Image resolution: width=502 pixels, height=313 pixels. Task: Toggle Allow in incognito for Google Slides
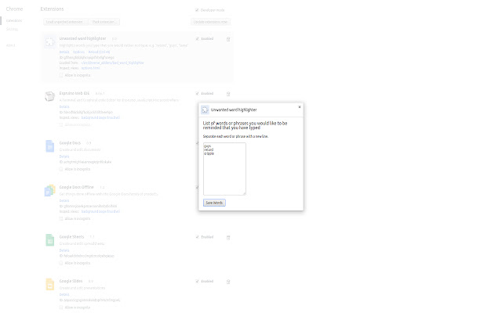[61, 308]
